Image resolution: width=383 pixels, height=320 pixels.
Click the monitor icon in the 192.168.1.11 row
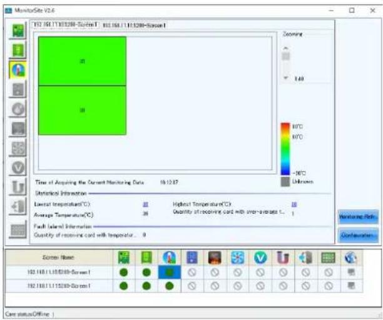pos(351,286)
